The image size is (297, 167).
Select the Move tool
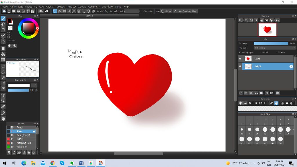pyautogui.click(x=3, y=42)
